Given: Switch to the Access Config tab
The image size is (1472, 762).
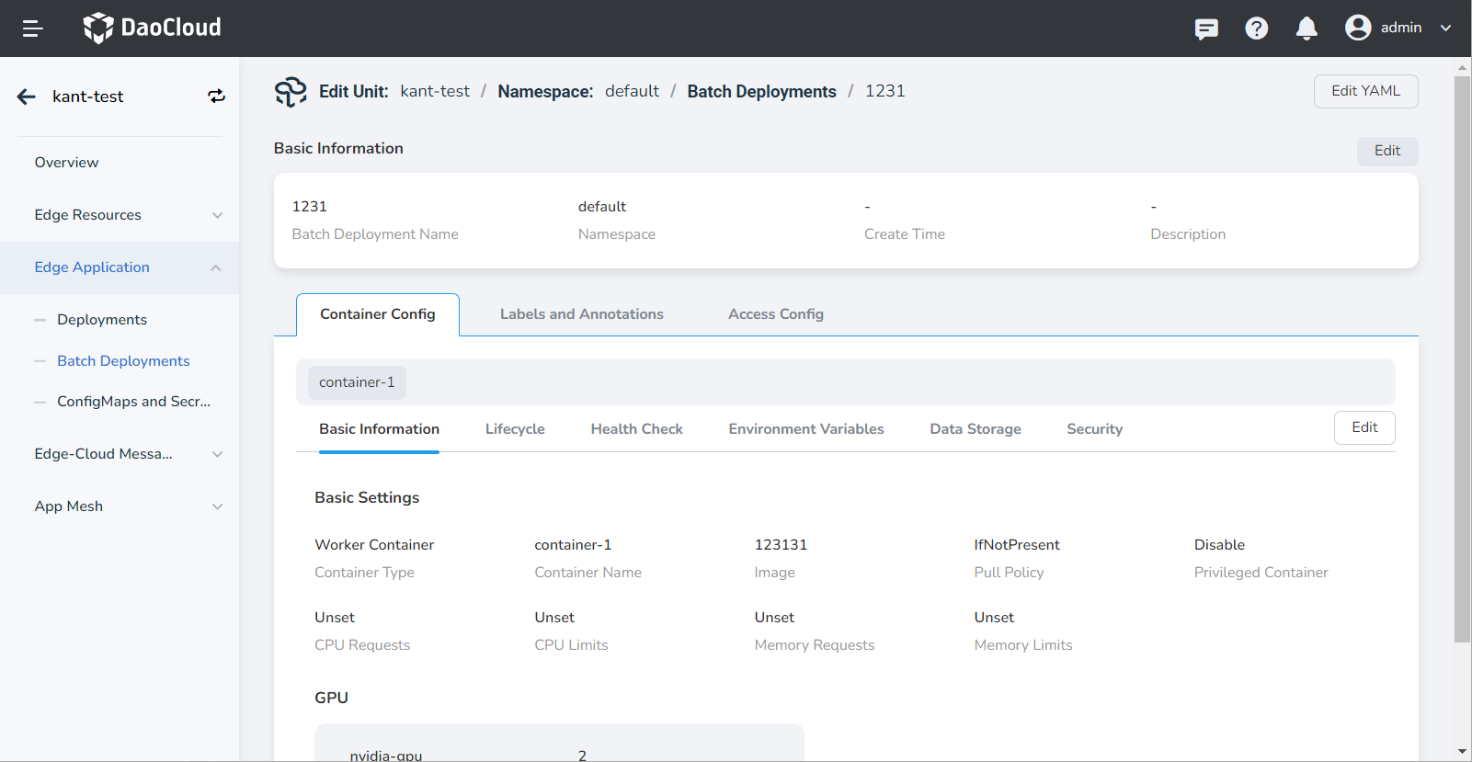Looking at the screenshot, I should [775, 314].
